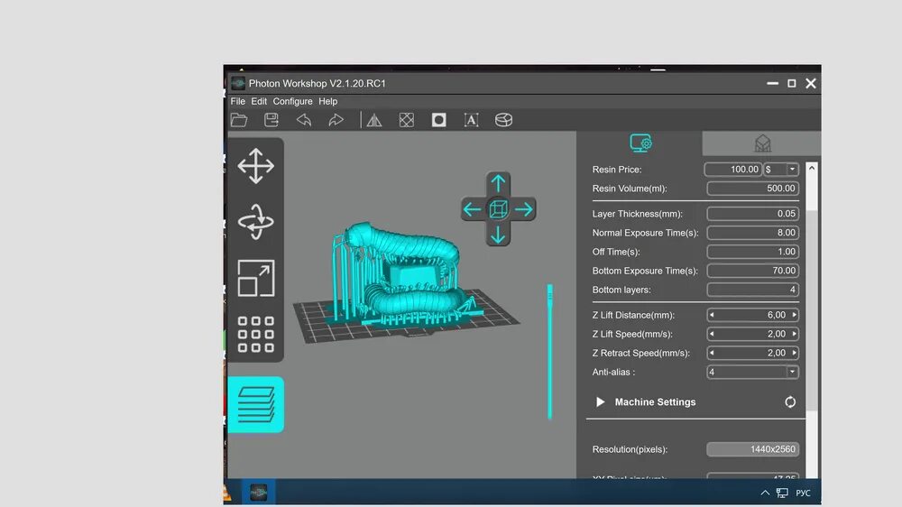Increase Z Retract Speed with right arrow
This screenshot has height=507, width=902.
[795, 353]
